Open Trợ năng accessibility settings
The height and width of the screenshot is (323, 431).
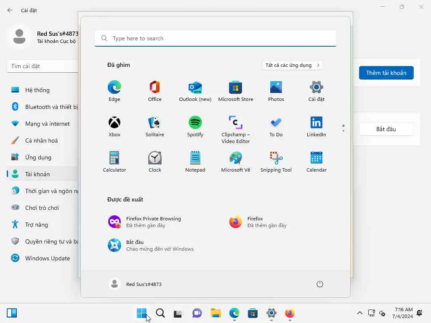tap(43, 225)
